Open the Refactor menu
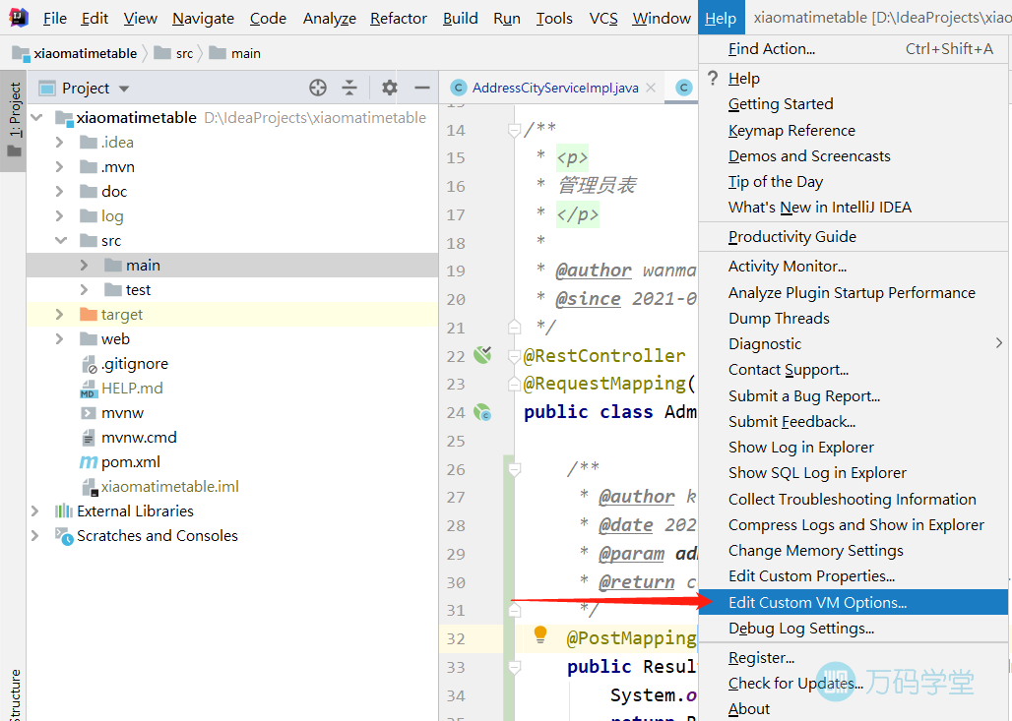 [399, 18]
